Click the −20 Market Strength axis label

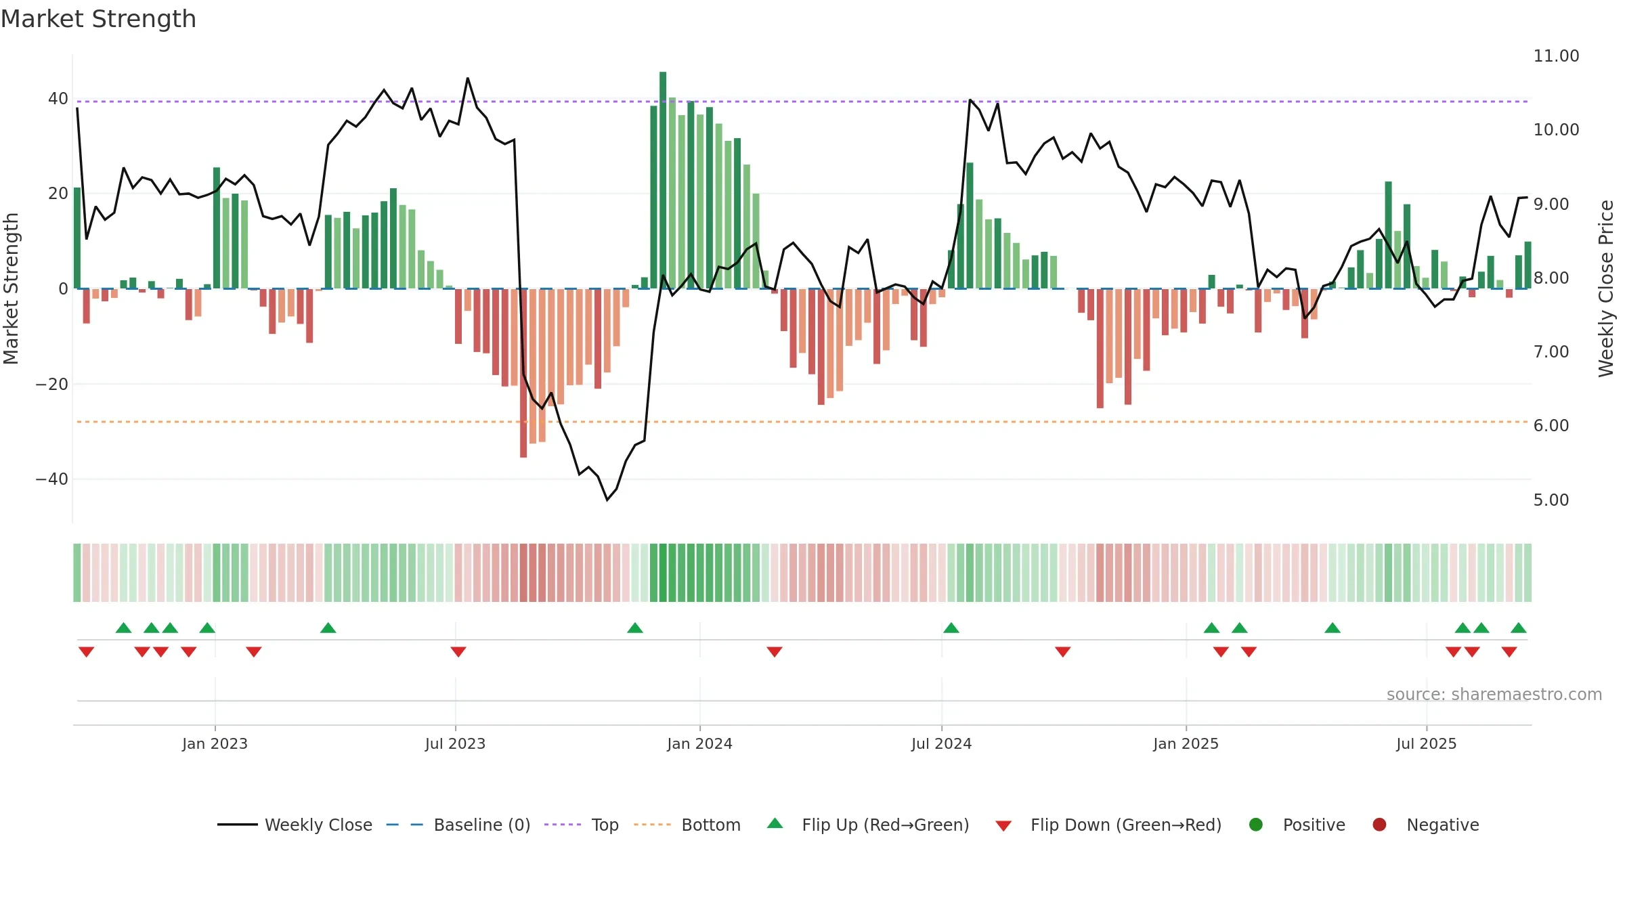52,385
